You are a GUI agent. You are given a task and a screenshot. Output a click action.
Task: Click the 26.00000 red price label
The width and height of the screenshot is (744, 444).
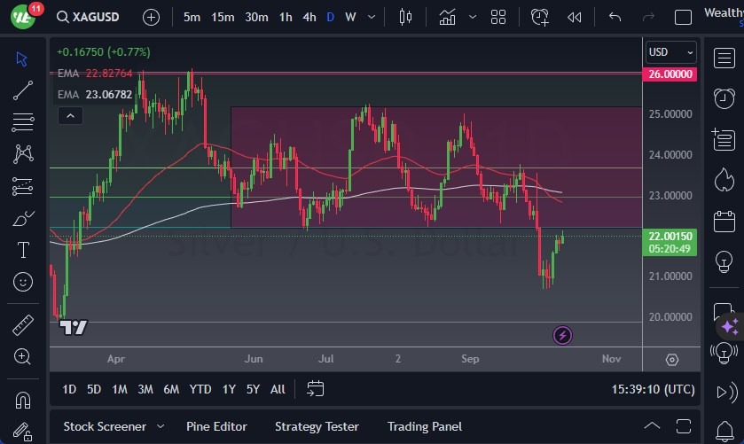pyautogui.click(x=670, y=74)
